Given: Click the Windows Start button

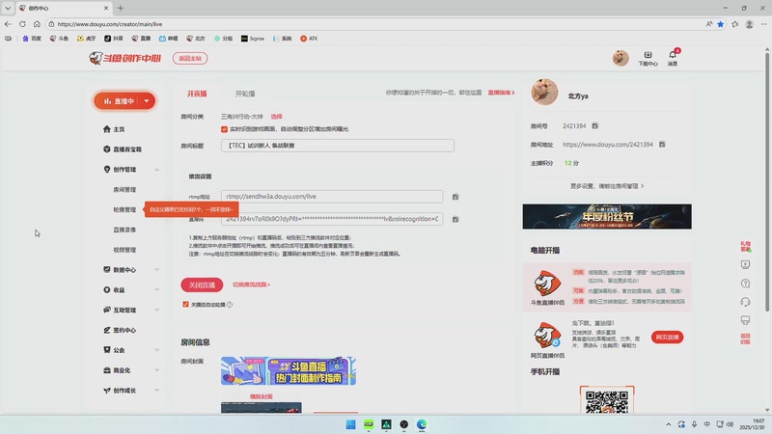Looking at the screenshot, I should coord(350,424).
